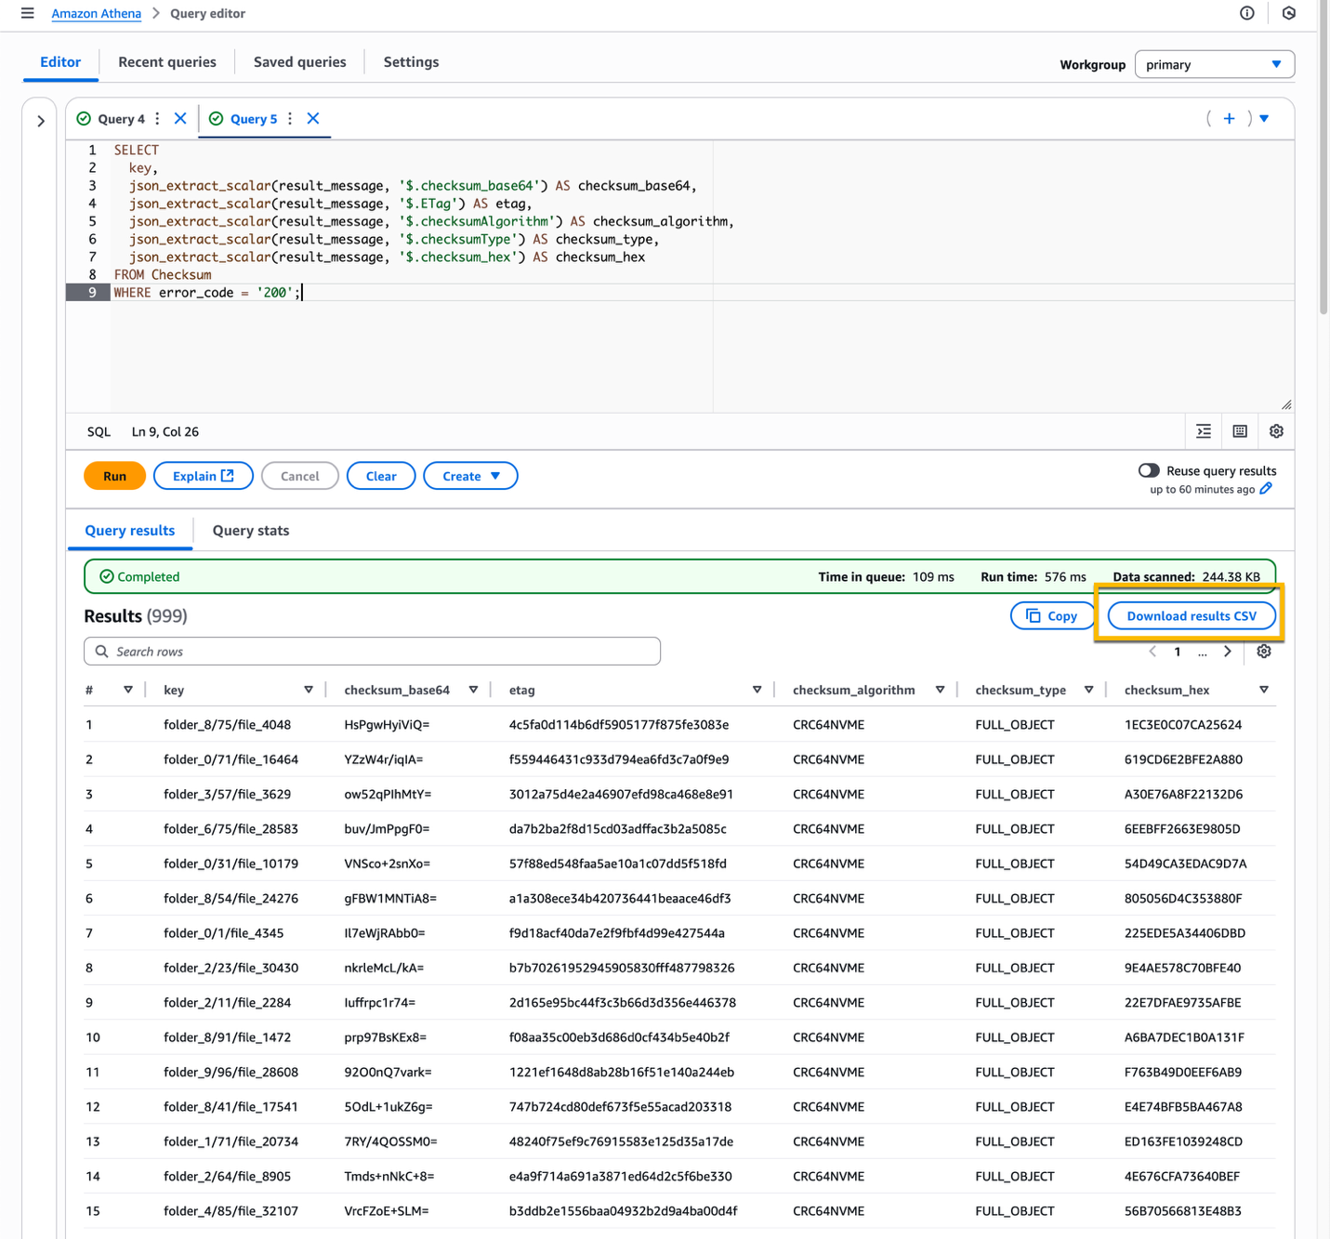Open the navigation sidebar hamburger menu
Screen dimensions: 1330x1239
tap(27, 13)
